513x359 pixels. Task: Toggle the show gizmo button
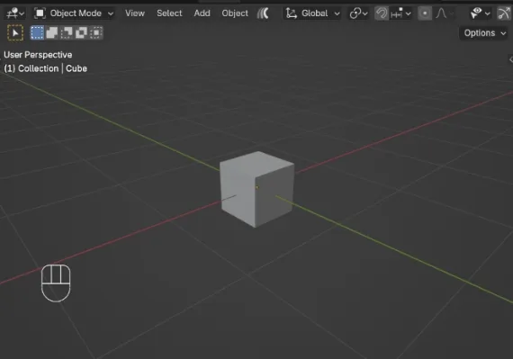[x=503, y=13]
